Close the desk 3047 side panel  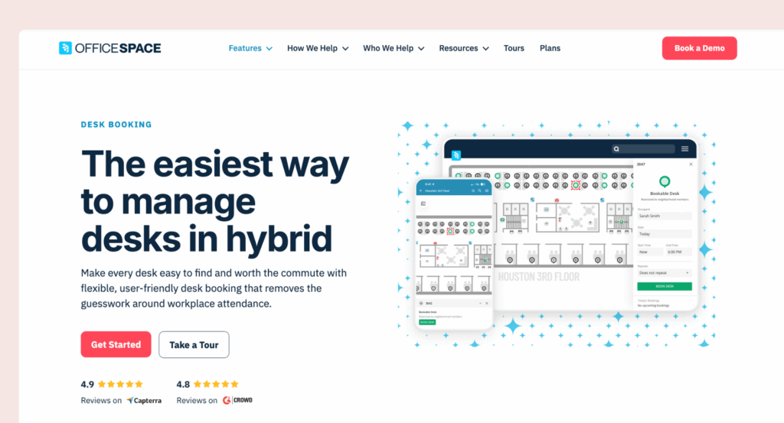[691, 164]
